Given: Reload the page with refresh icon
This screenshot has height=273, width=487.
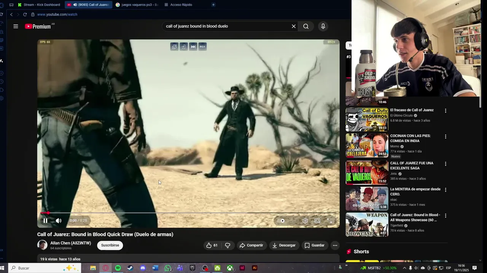Looking at the screenshot, I should tap(25, 14).
